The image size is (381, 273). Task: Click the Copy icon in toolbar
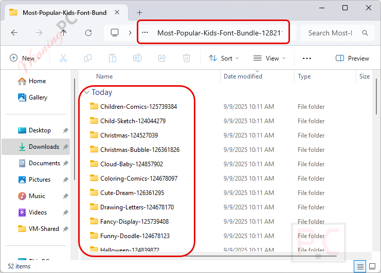88,58
